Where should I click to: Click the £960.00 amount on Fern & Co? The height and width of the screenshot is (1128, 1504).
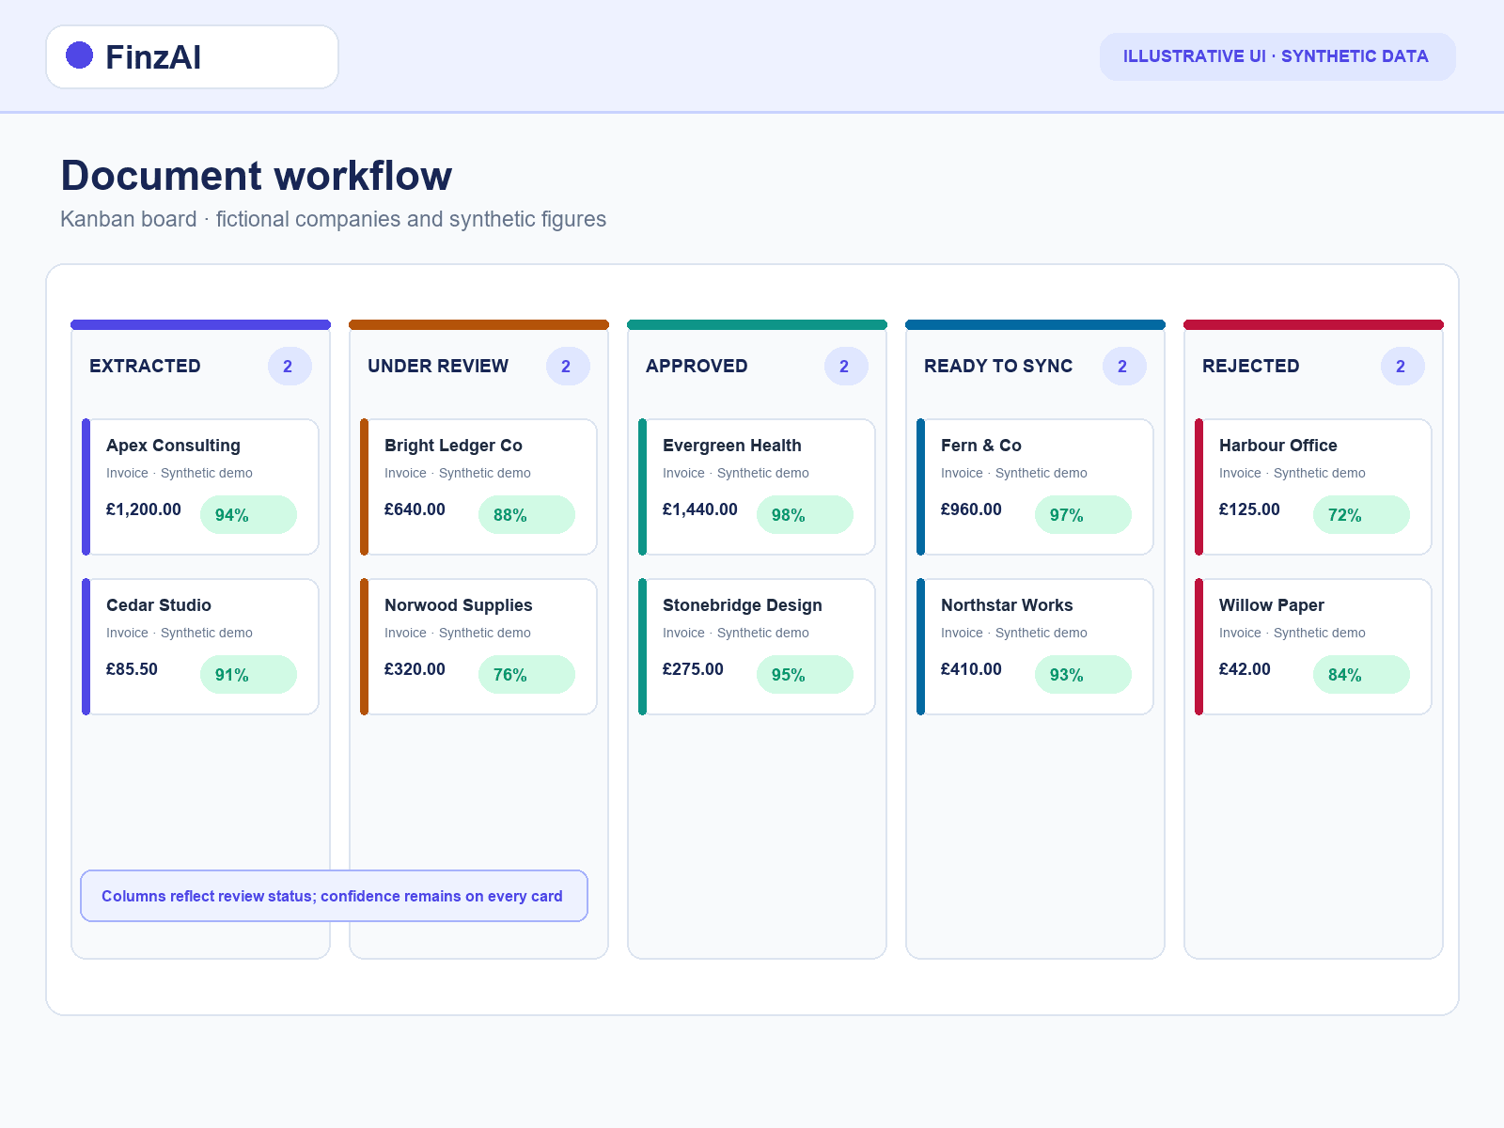[x=971, y=509]
